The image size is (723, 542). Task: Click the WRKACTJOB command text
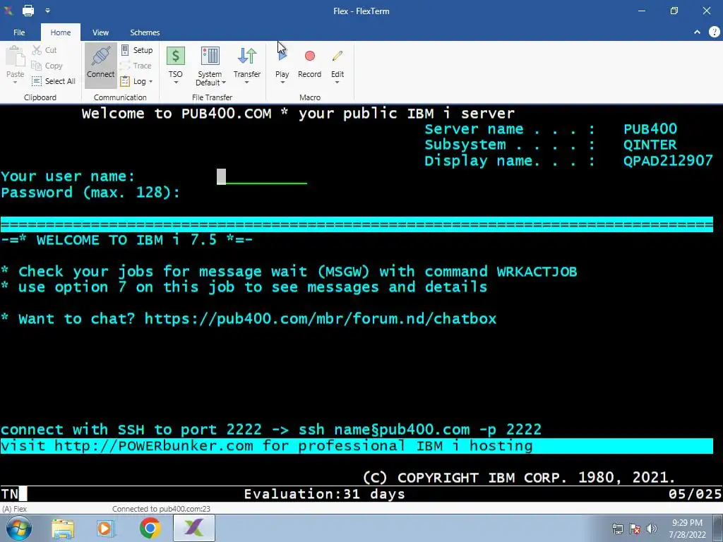pos(537,272)
